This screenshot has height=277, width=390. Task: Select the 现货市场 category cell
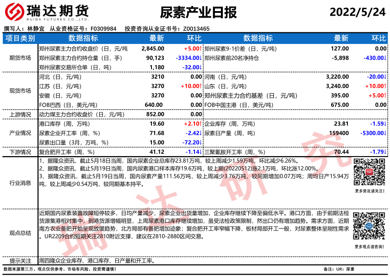coord(20,91)
